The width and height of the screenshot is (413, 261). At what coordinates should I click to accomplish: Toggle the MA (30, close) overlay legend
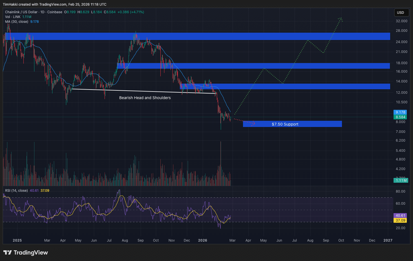pyautogui.click(x=17, y=21)
